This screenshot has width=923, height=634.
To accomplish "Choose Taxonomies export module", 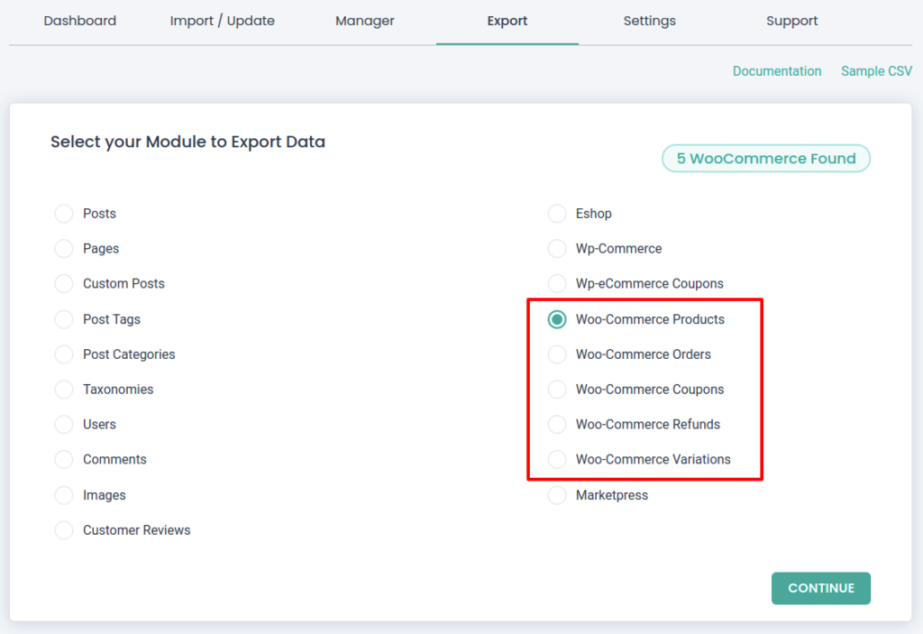I will 64,390.
